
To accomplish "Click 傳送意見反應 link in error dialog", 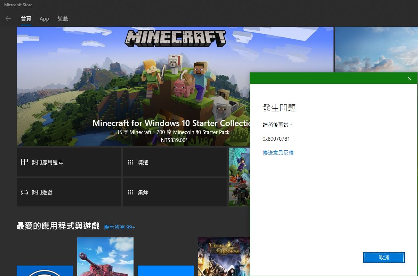I will pos(278,152).
